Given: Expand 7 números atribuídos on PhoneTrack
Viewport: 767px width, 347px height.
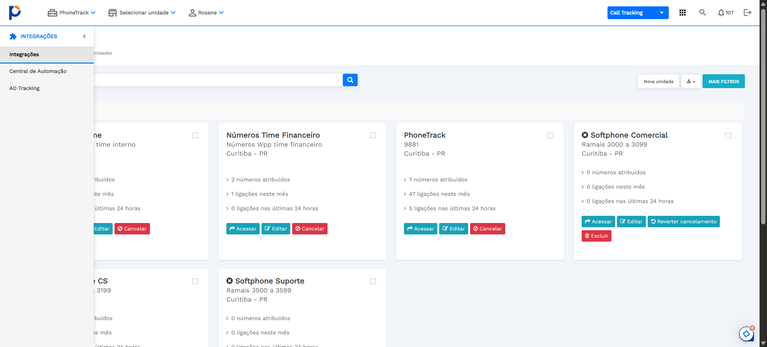Looking at the screenshot, I should [x=436, y=179].
